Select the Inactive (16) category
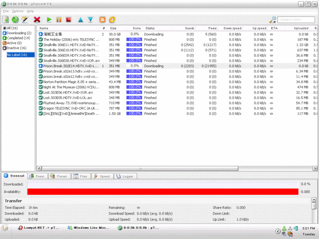Image resolution: width=319 pixels, height=239 pixels. [14, 48]
